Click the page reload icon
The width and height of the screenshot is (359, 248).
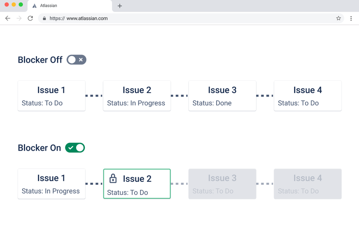pos(30,18)
